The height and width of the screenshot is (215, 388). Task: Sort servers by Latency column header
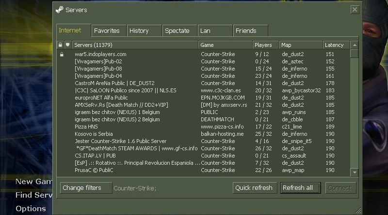(336, 45)
